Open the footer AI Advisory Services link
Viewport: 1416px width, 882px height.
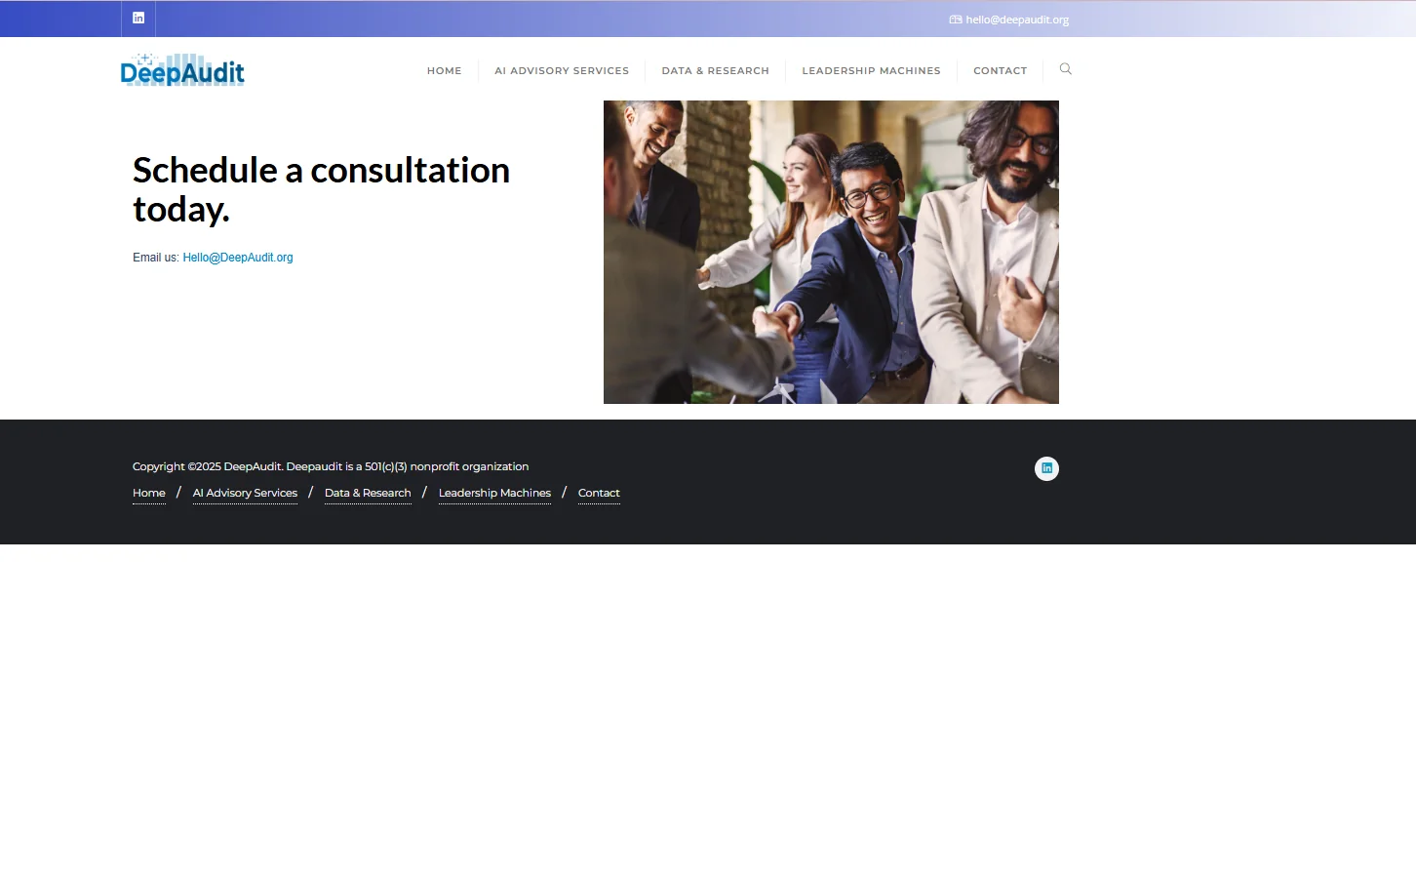point(245,493)
